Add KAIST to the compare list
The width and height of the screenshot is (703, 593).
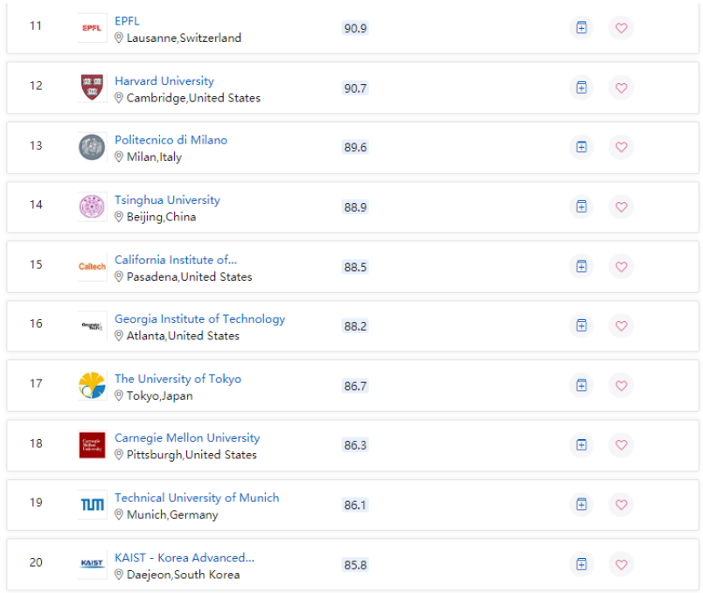[x=581, y=563]
